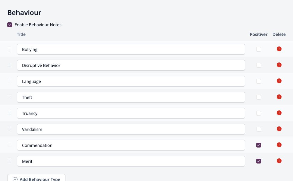The image size is (293, 181).
Task: Add a new behaviour type
Action: point(36,178)
